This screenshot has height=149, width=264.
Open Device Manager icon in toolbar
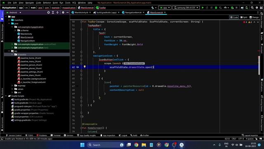click(247, 8)
